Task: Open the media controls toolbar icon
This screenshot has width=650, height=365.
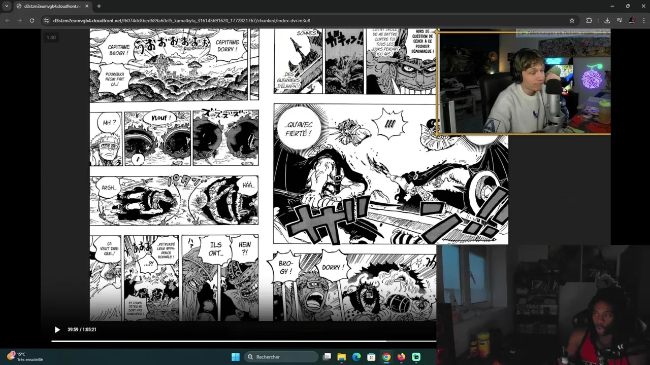Action: tap(619, 20)
